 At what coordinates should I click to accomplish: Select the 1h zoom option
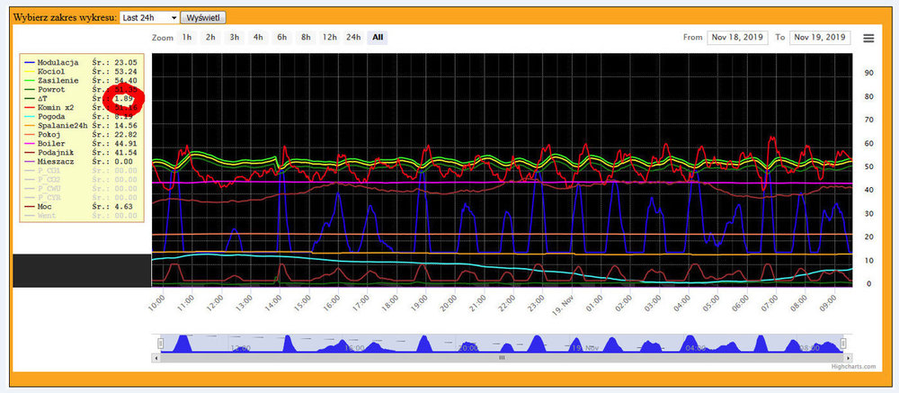point(186,38)
